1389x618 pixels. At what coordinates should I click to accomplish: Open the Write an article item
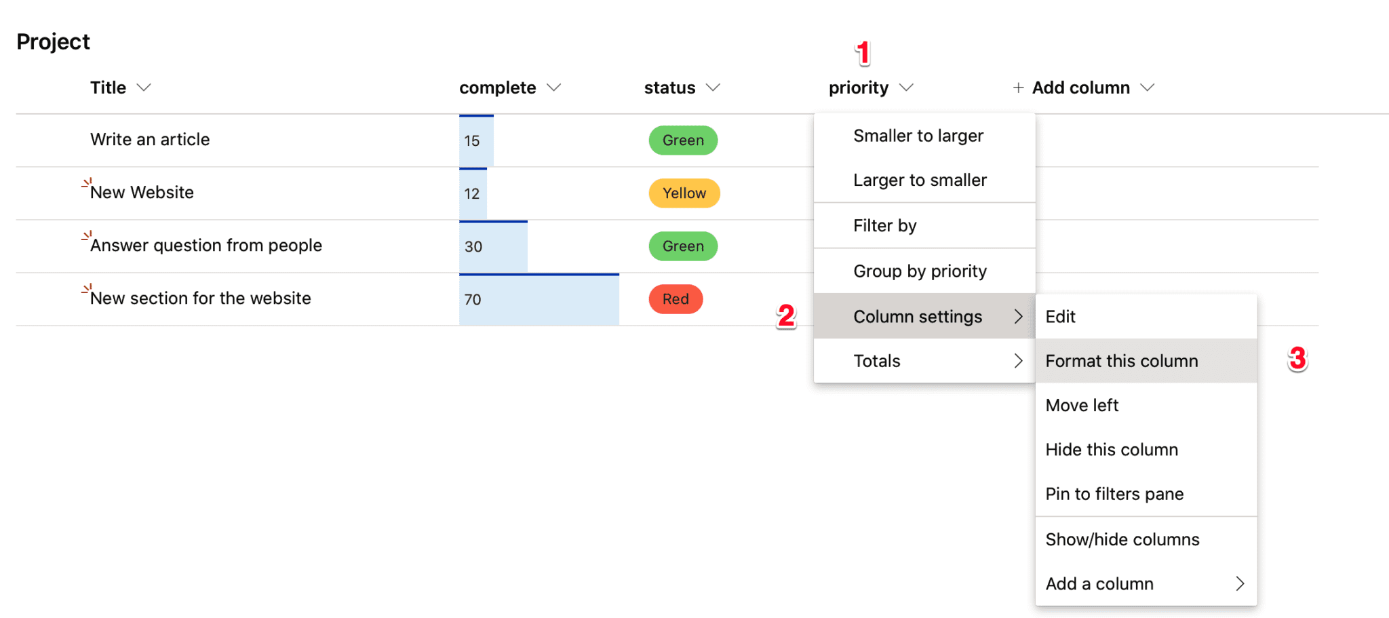point(149,139)
